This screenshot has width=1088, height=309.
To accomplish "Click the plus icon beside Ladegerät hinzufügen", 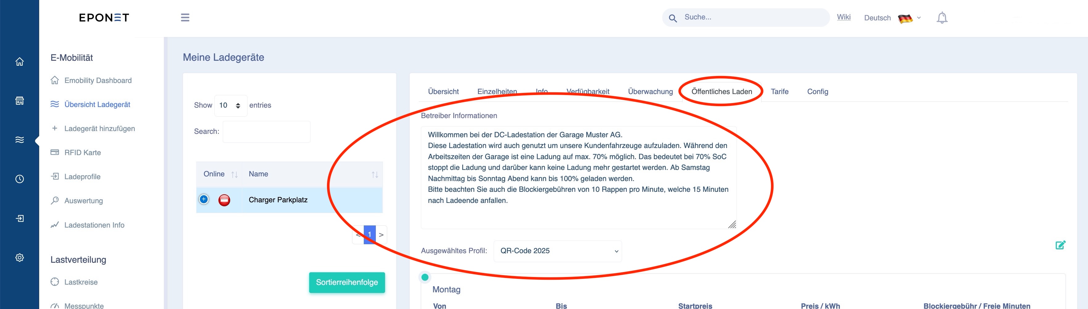I will 55,128.
